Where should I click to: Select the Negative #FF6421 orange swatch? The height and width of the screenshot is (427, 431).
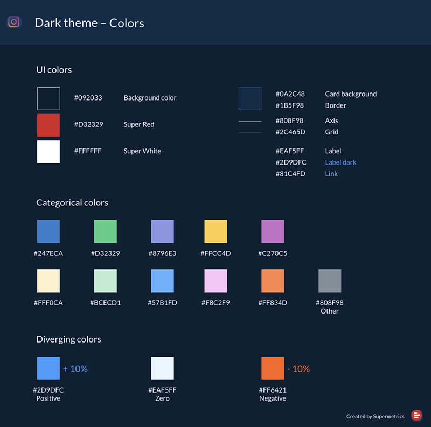[273, 368]
